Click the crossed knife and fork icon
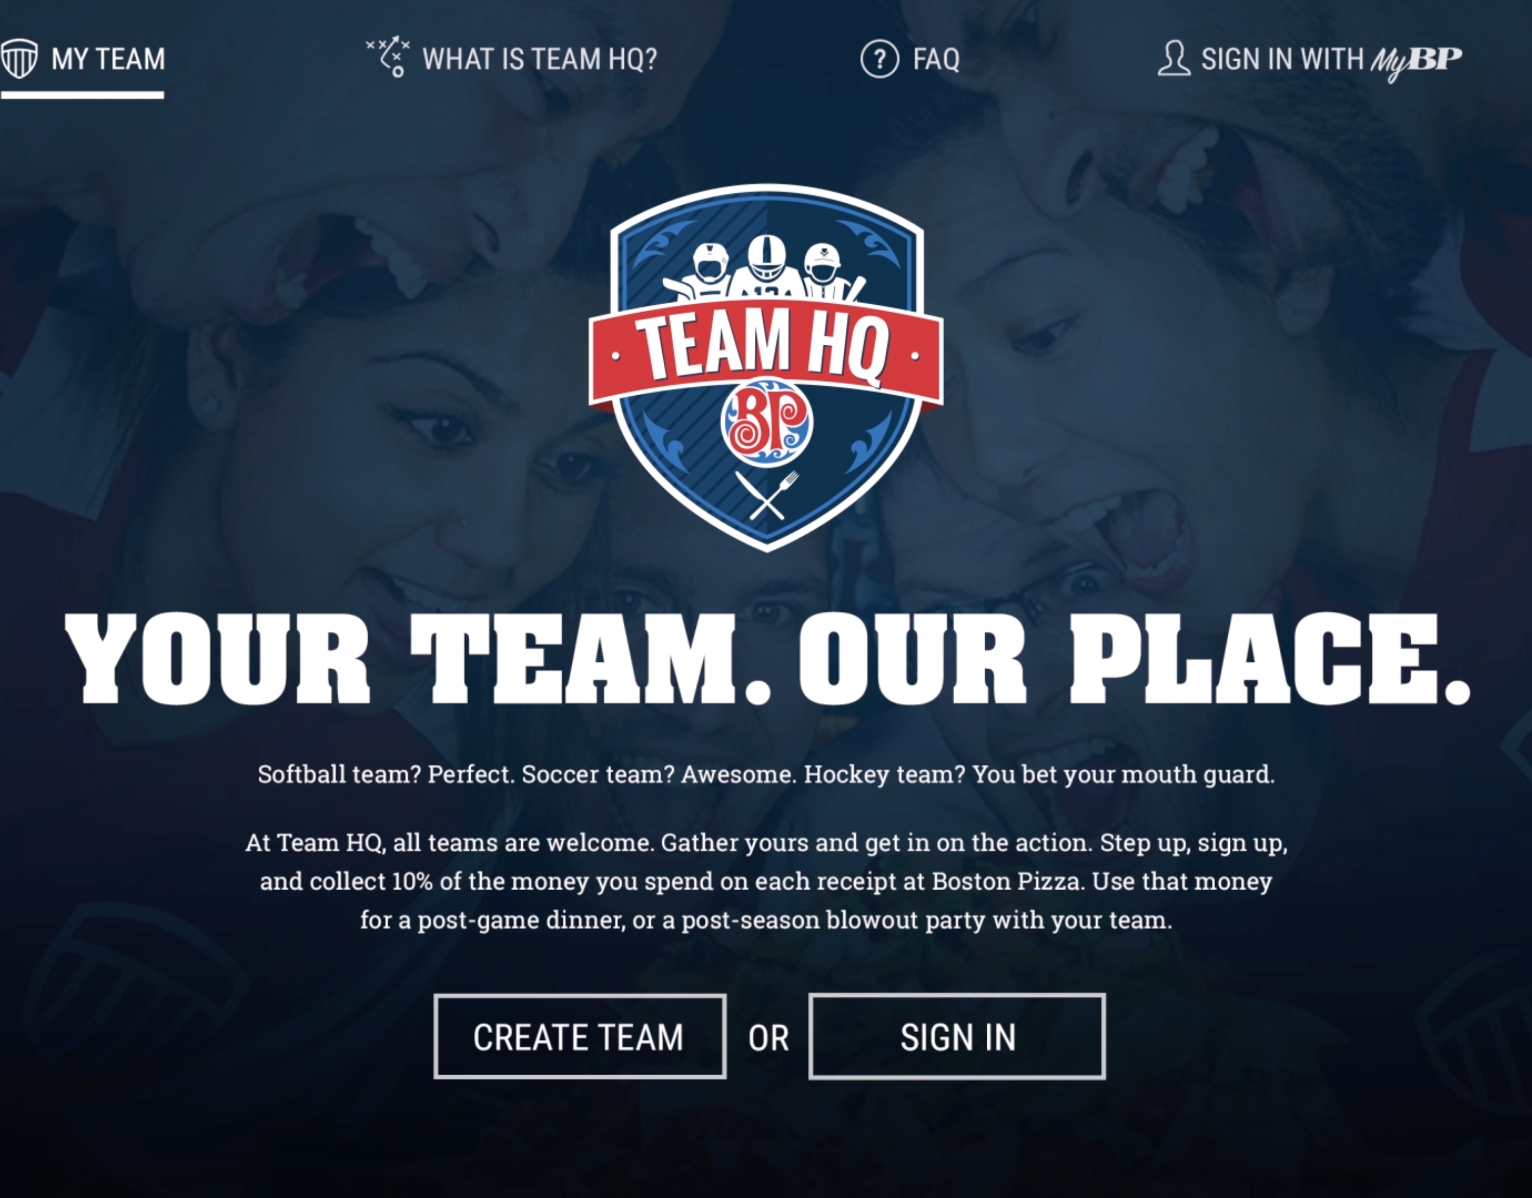 pos(766,495)
